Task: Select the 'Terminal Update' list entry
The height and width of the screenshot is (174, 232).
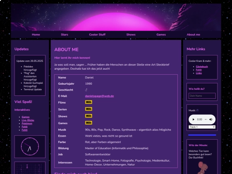Action: pyautogui.click(x=33, y=89)
